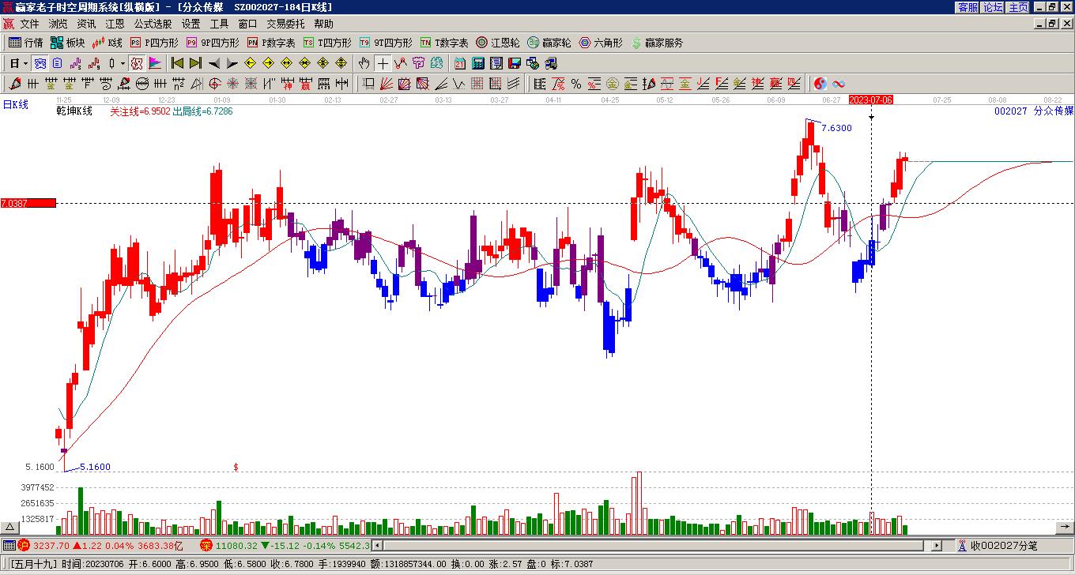Open the 赢家轮 wheel tool

549,43
